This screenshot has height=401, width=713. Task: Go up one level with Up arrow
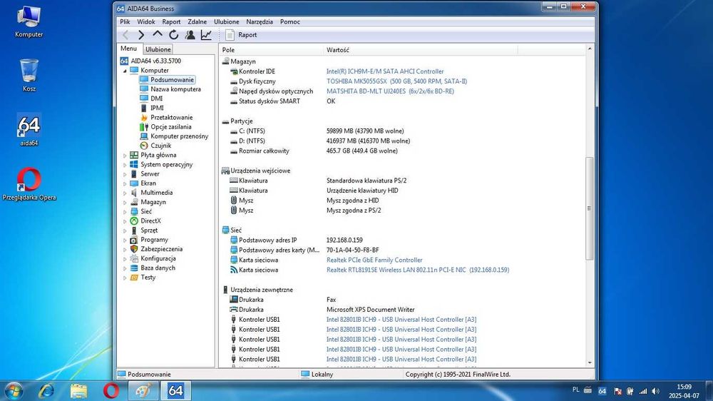158,34
